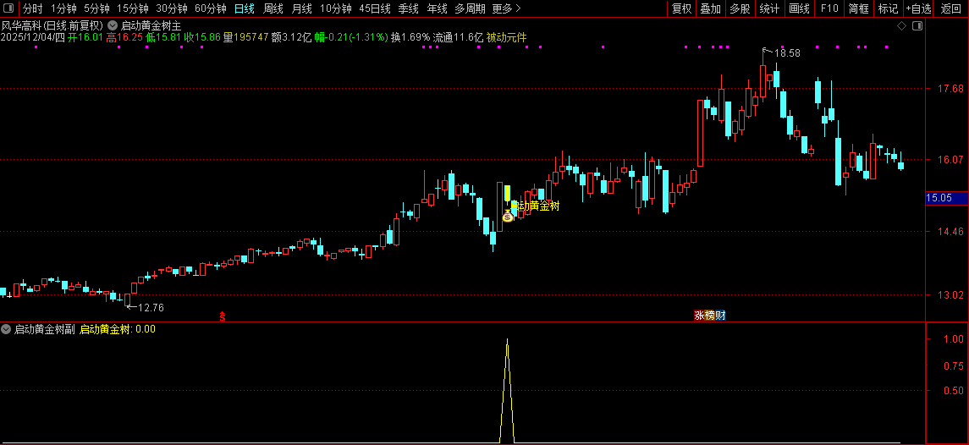Click the 叠加 overlay button

tap(711, 8)
